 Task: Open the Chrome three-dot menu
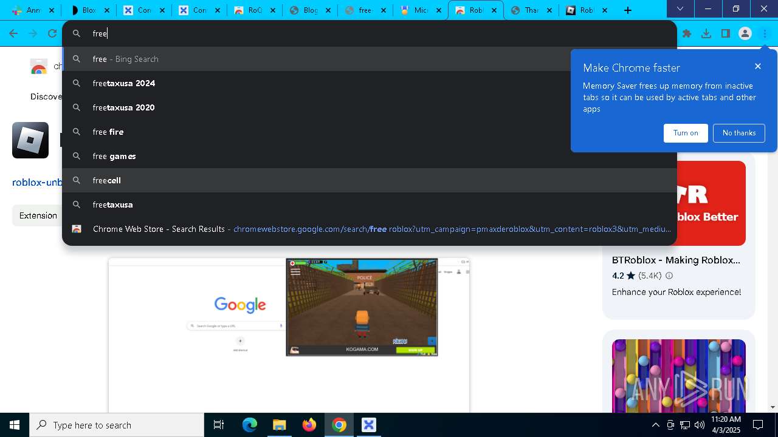(765, 34)
